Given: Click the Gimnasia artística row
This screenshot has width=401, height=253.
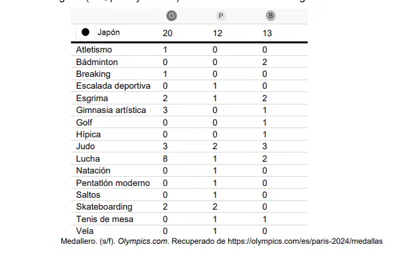Looking at the screenshot, I should (x=189, y=110).
